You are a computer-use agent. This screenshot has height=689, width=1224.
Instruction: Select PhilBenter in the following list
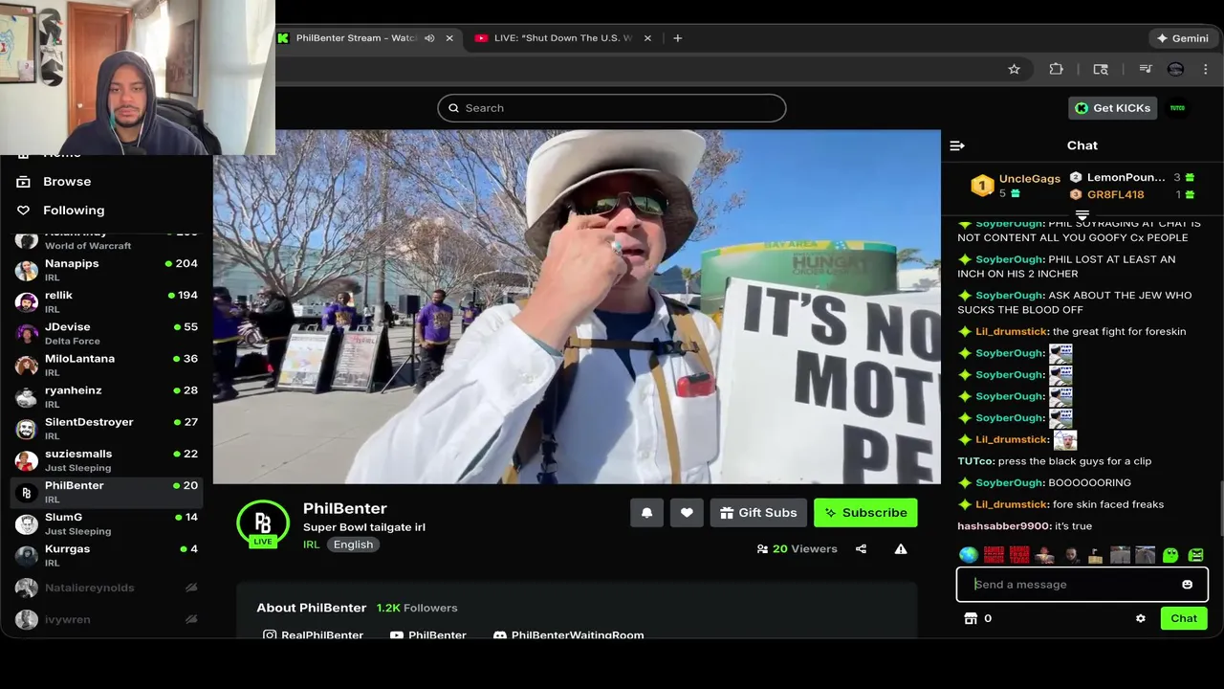(107, 492)
